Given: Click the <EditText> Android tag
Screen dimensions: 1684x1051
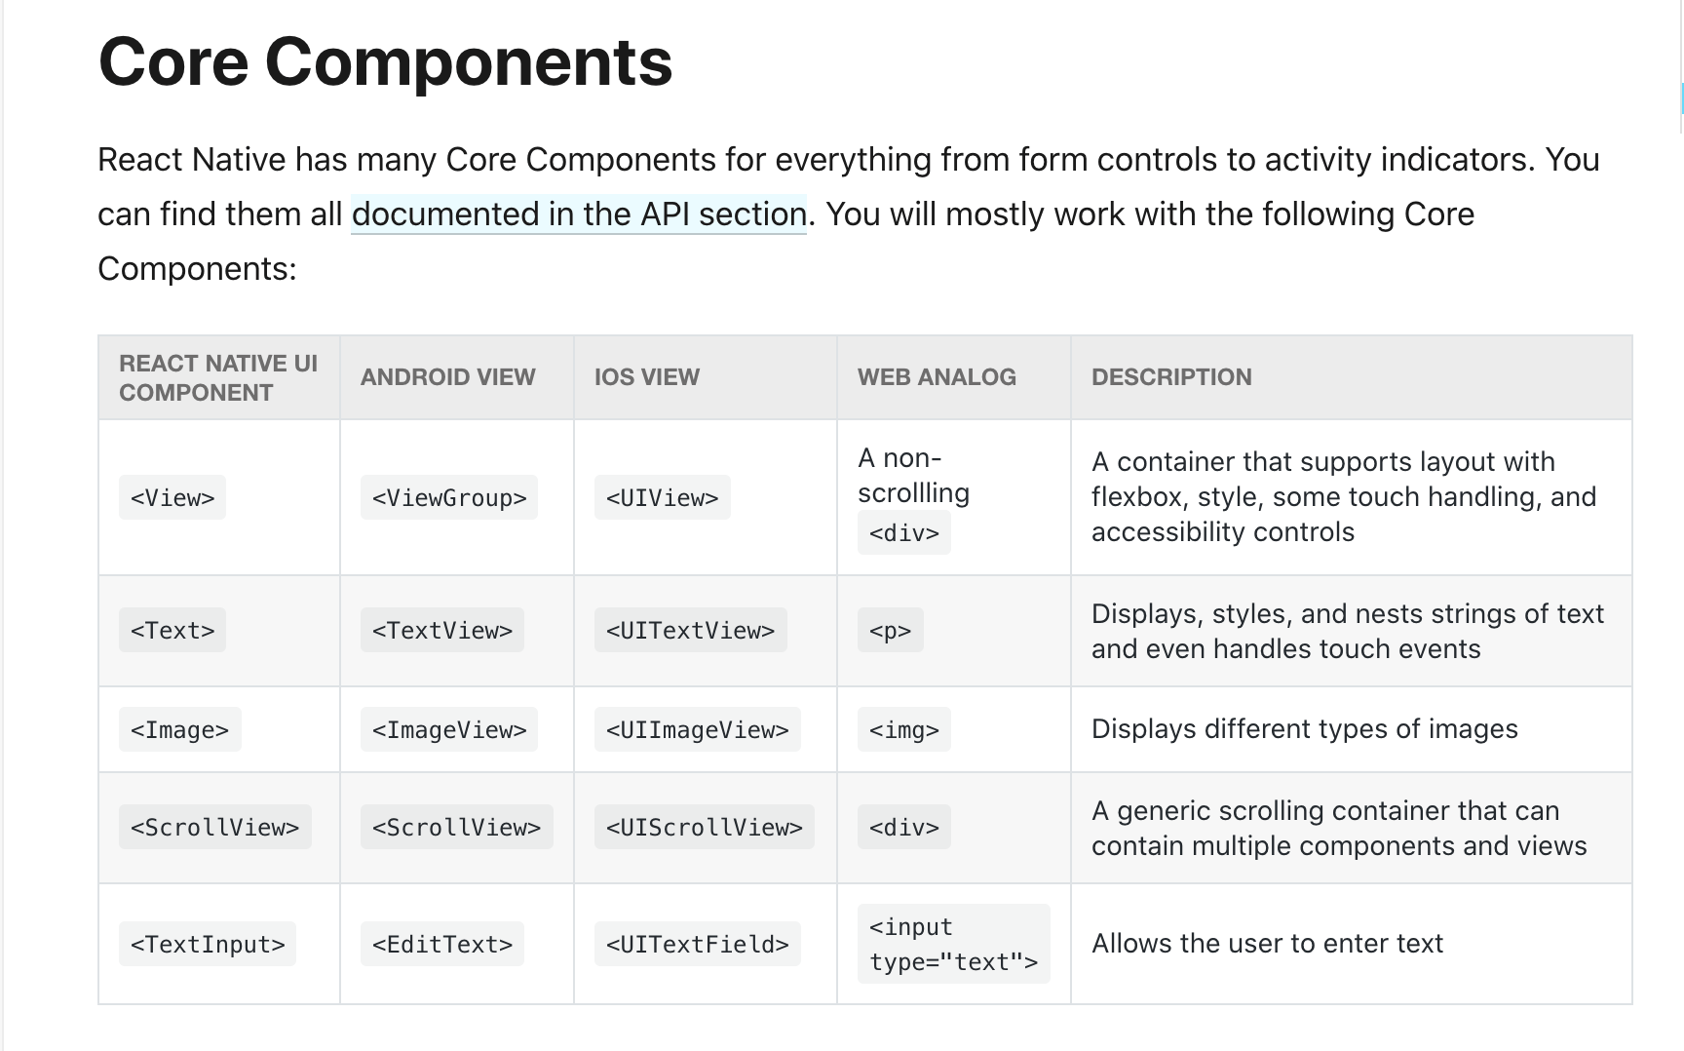Looking at the screenshot, I should [x=442, y=944].
